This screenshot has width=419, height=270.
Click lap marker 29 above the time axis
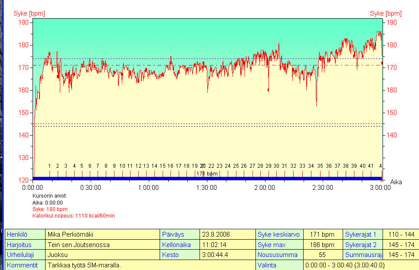268,166
